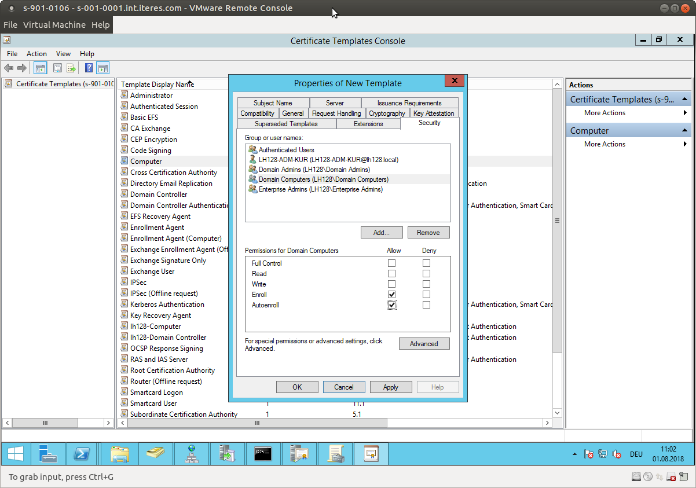Switch to the Subject Name tab
This screenshot has height=488, width=696.
pos(273,103)
